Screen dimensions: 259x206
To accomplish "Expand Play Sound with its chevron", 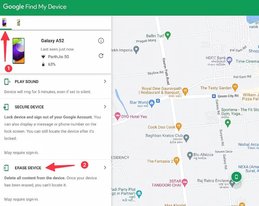I will (105, 81).
